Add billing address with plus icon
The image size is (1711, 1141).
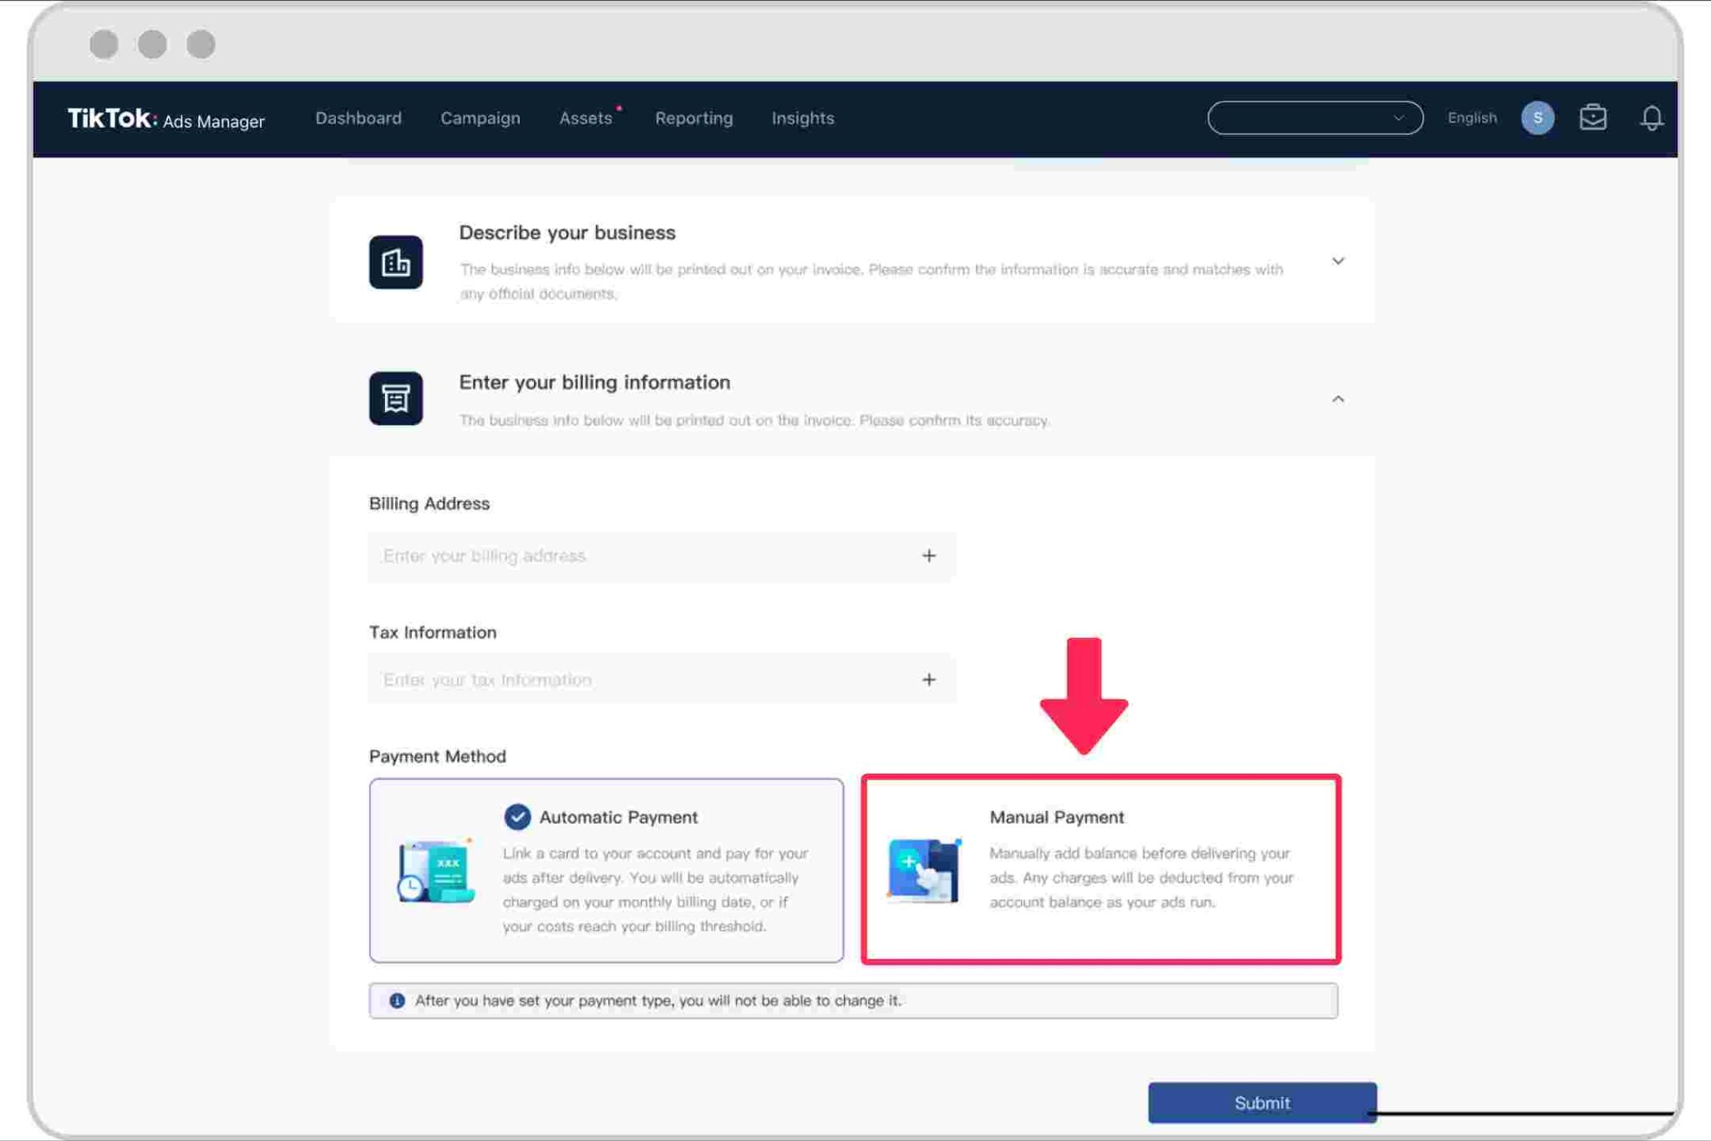929,555
